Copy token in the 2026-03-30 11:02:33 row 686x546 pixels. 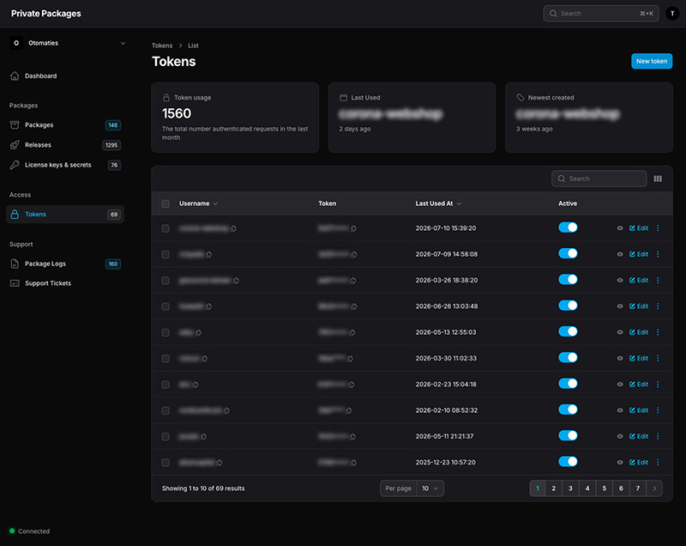[x=350, y=359]
